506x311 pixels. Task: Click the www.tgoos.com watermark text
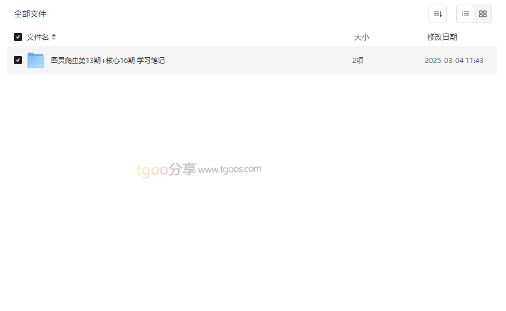coord(230,169)
